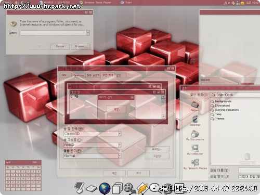Viewport: 260px width, 195px height.
Task: Click the Open text field in Run dialog
Action: [x=53, y=33]
